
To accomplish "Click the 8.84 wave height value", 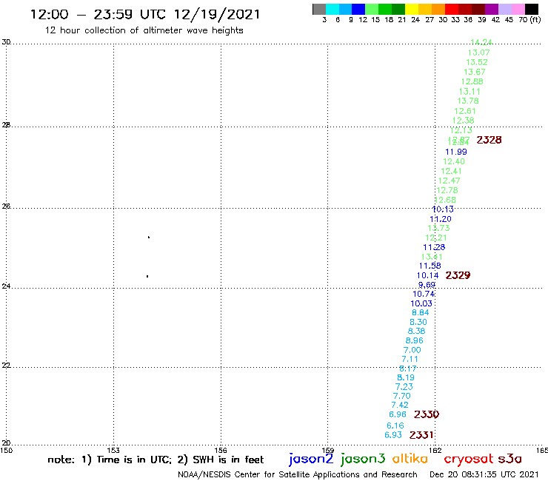I will click(x=421, y=313).
